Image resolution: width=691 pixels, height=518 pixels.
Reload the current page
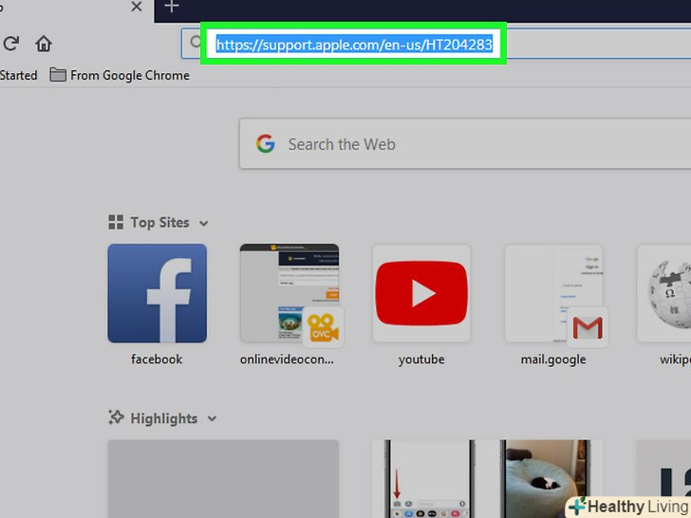[10, 44]
